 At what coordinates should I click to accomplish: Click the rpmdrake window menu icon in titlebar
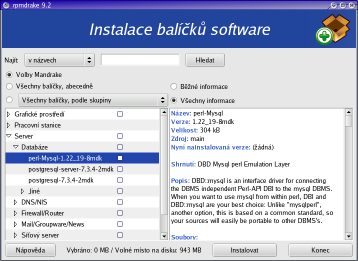click(6, 5)
